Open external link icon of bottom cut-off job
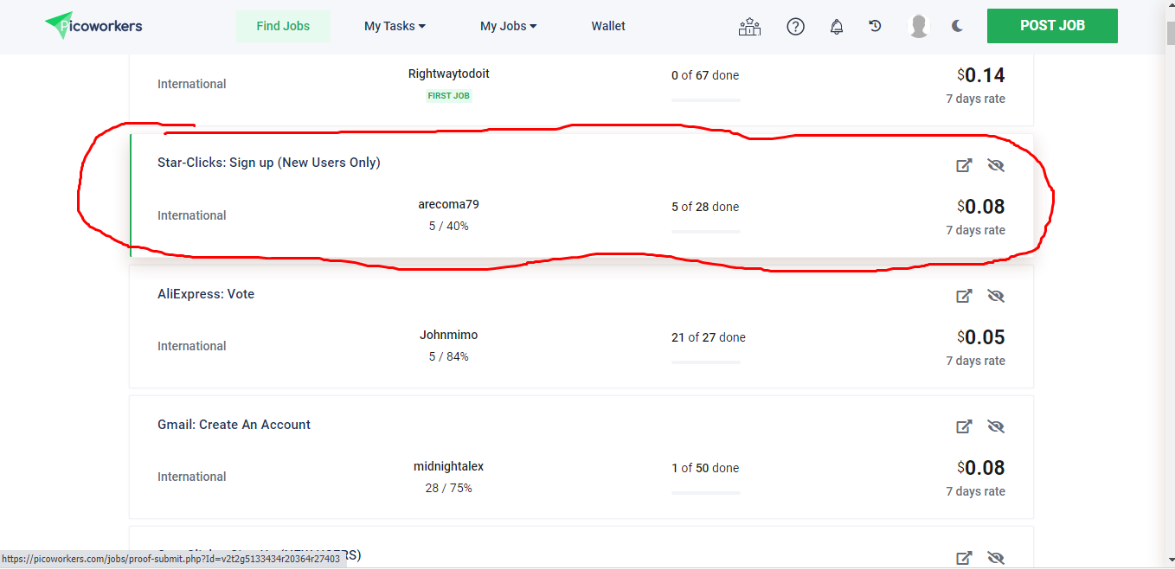 [x=964, y=558]
